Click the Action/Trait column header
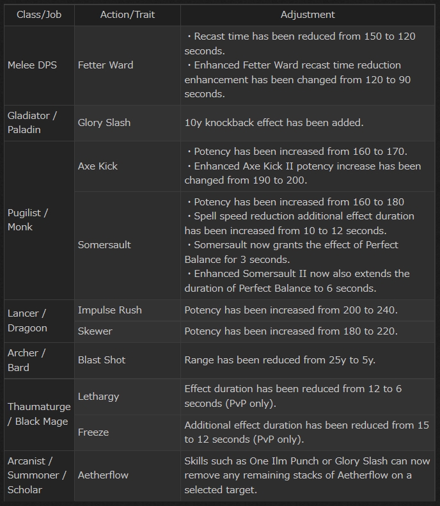 tap(127, 14)
